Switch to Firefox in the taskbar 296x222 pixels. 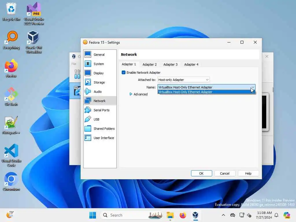[183, 215]
